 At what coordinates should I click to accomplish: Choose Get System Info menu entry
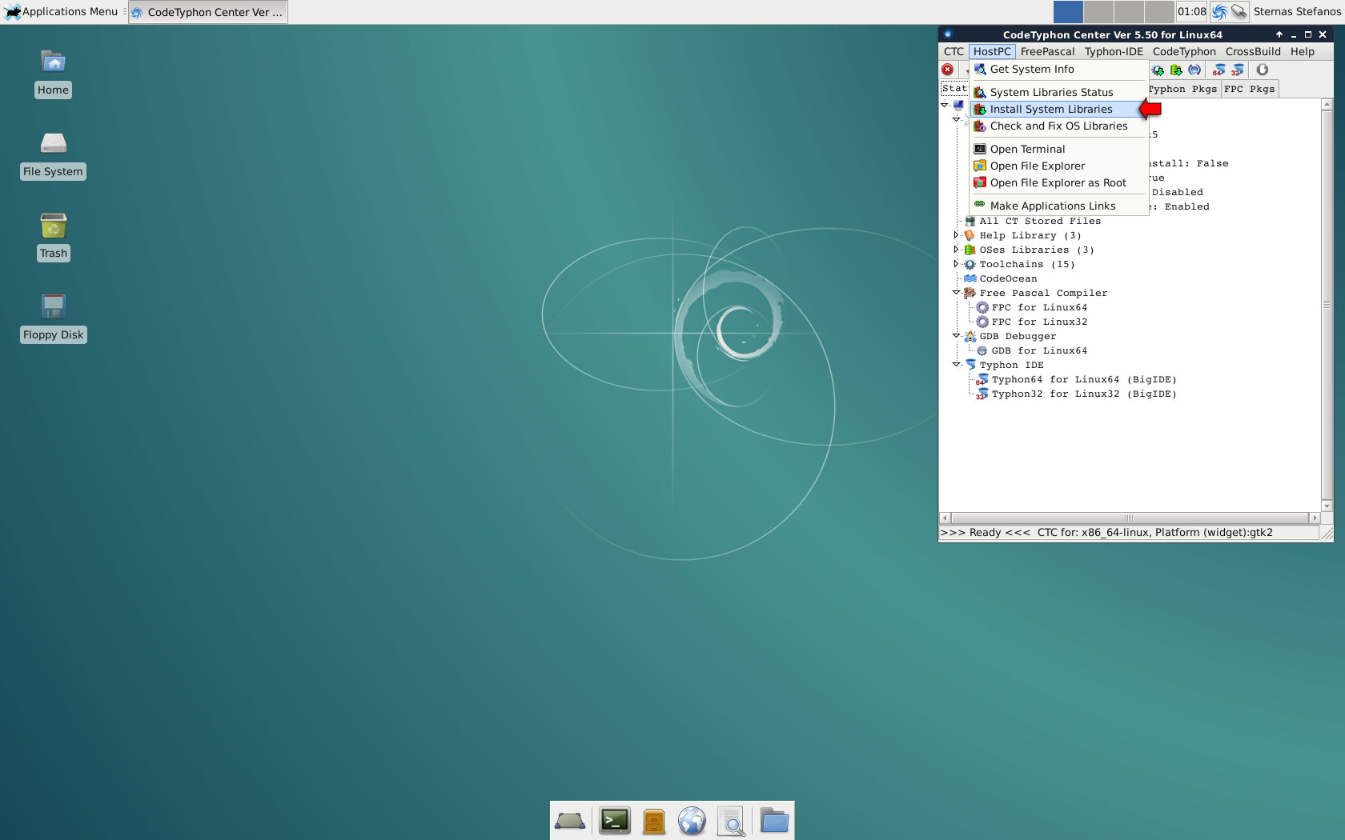coord(1058,69)
